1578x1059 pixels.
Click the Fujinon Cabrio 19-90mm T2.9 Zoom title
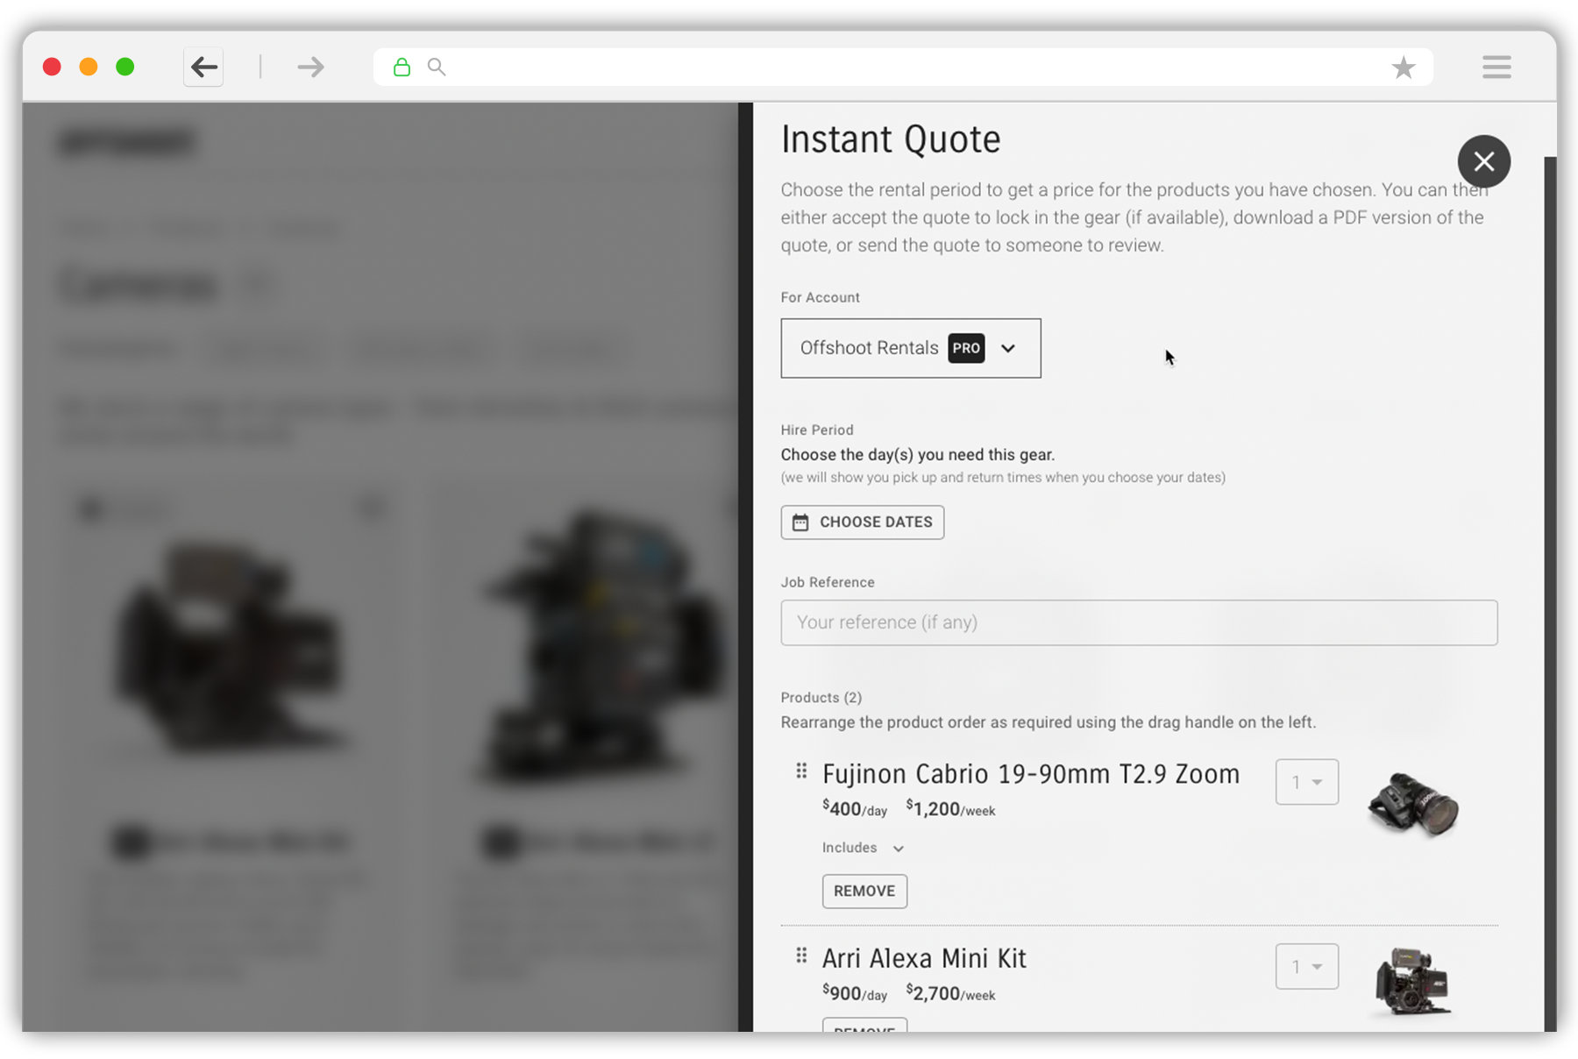click(1031, 774)
